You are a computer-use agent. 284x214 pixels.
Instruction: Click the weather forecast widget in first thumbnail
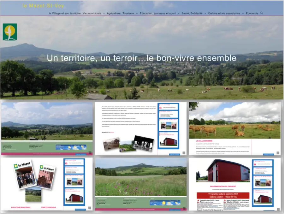point(71,147)
